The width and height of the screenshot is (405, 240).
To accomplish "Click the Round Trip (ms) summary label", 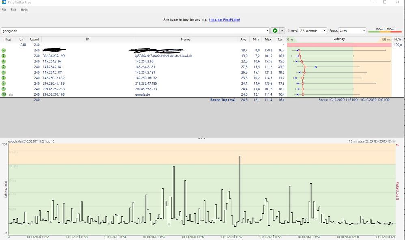I will coord(223,100).
